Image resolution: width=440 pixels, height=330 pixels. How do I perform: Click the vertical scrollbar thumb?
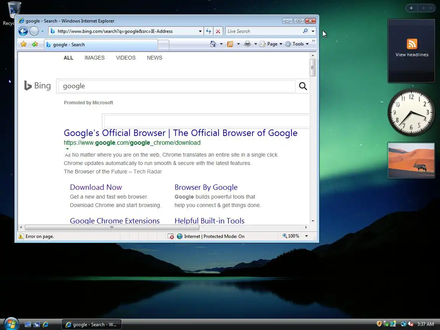point(312,67)
